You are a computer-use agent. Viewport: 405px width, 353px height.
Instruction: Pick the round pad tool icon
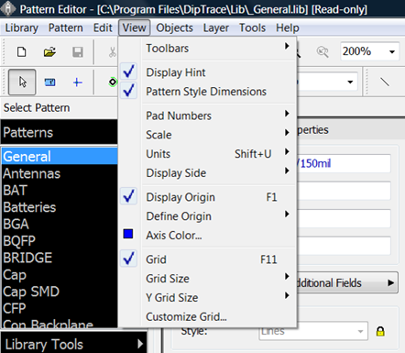pyautogui.click(x=113, y=82)
